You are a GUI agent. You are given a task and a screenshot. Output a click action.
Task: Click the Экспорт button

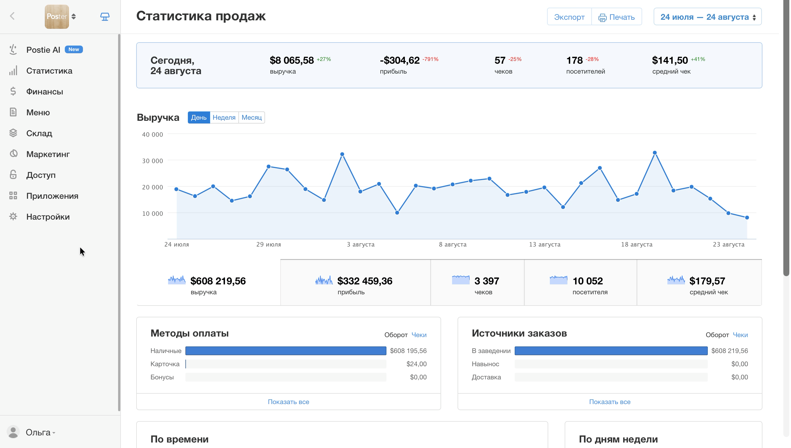(569, 17)
